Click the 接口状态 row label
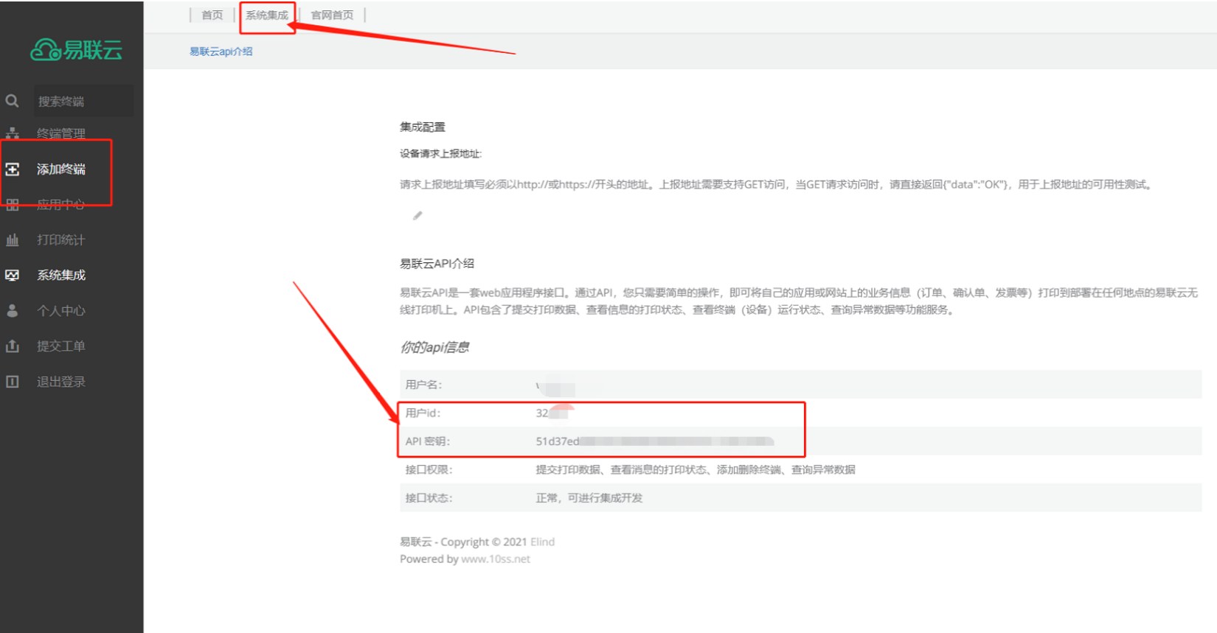The width and height of the screenshot is (1217, 633). tap(429, 498)
